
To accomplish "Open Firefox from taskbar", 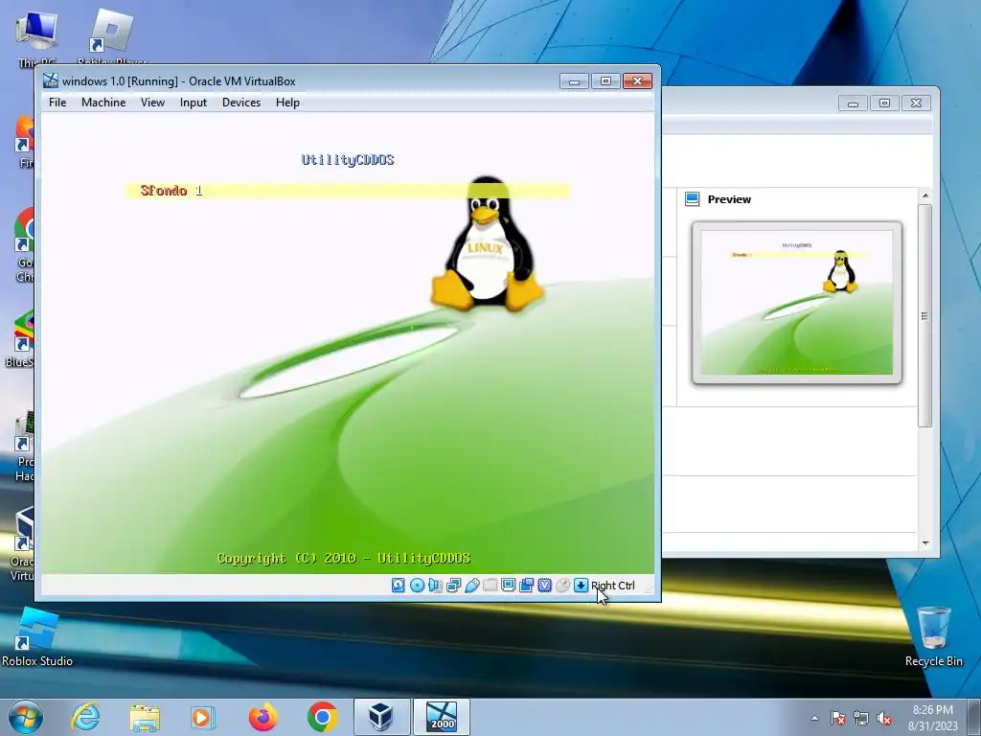I will click(x=262, y=717).
